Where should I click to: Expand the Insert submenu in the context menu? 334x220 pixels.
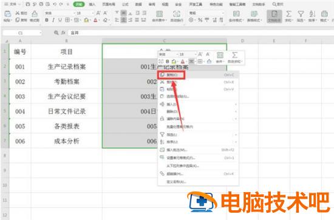point(199,105)
